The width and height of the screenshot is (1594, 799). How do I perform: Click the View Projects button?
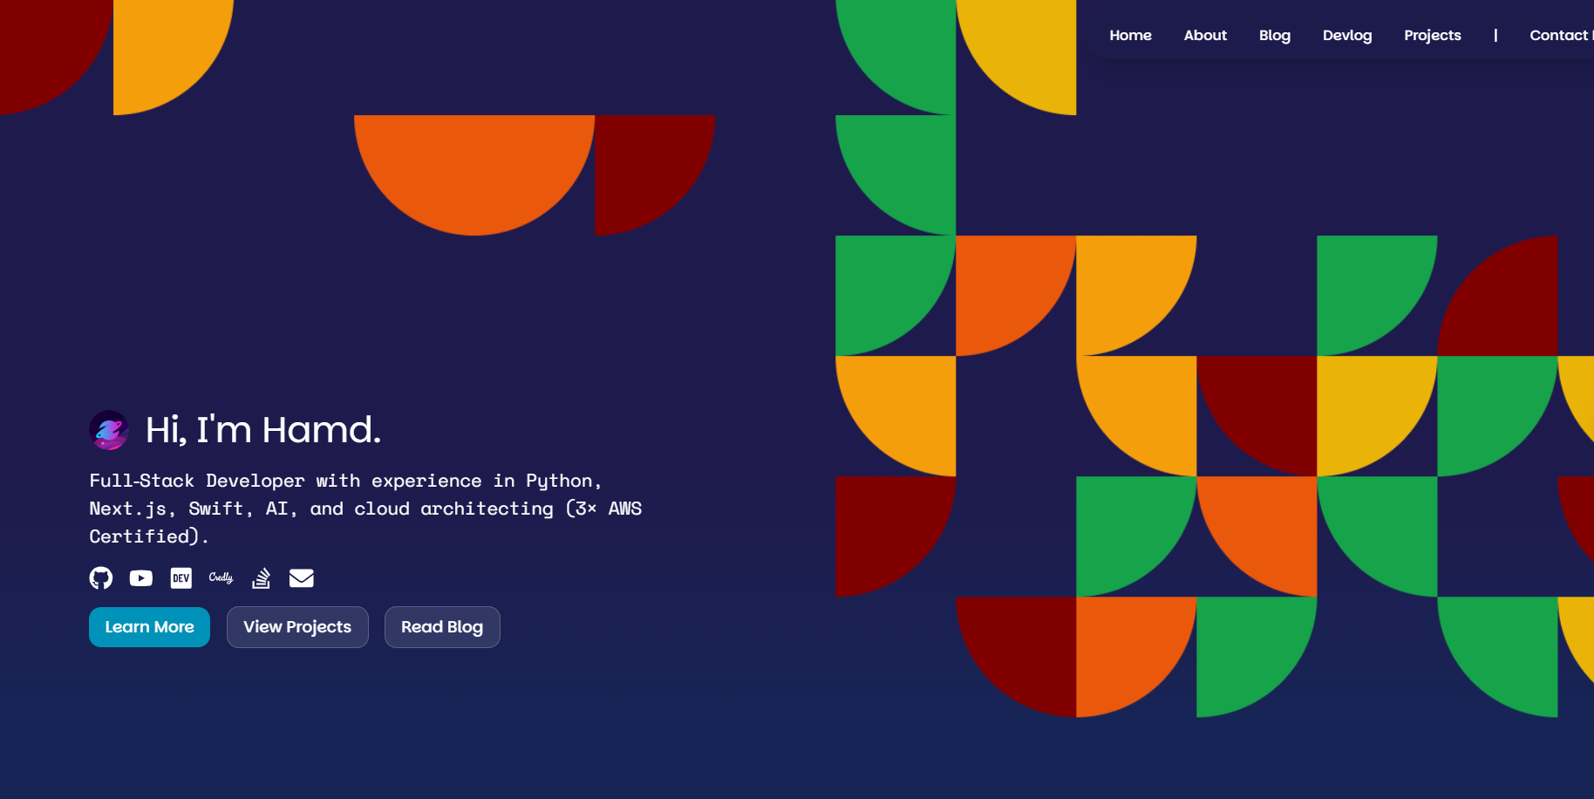(297, 626)
